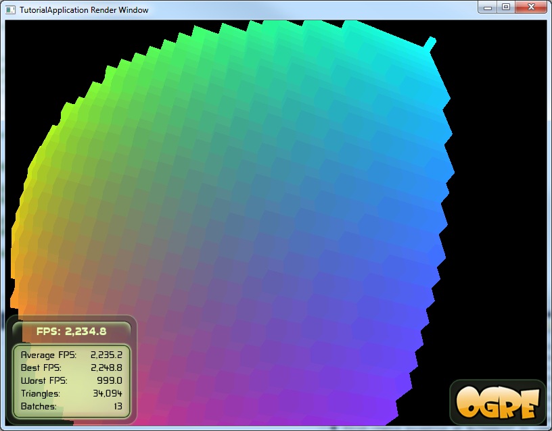
Task: Click the Batches count row
Action: pos(71,407)
